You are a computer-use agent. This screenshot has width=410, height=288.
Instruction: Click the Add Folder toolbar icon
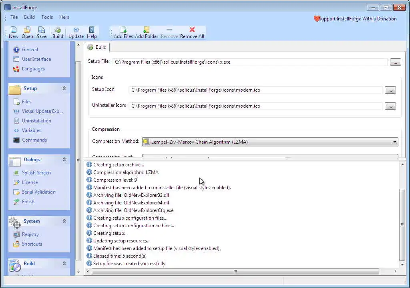coord(147,33)
